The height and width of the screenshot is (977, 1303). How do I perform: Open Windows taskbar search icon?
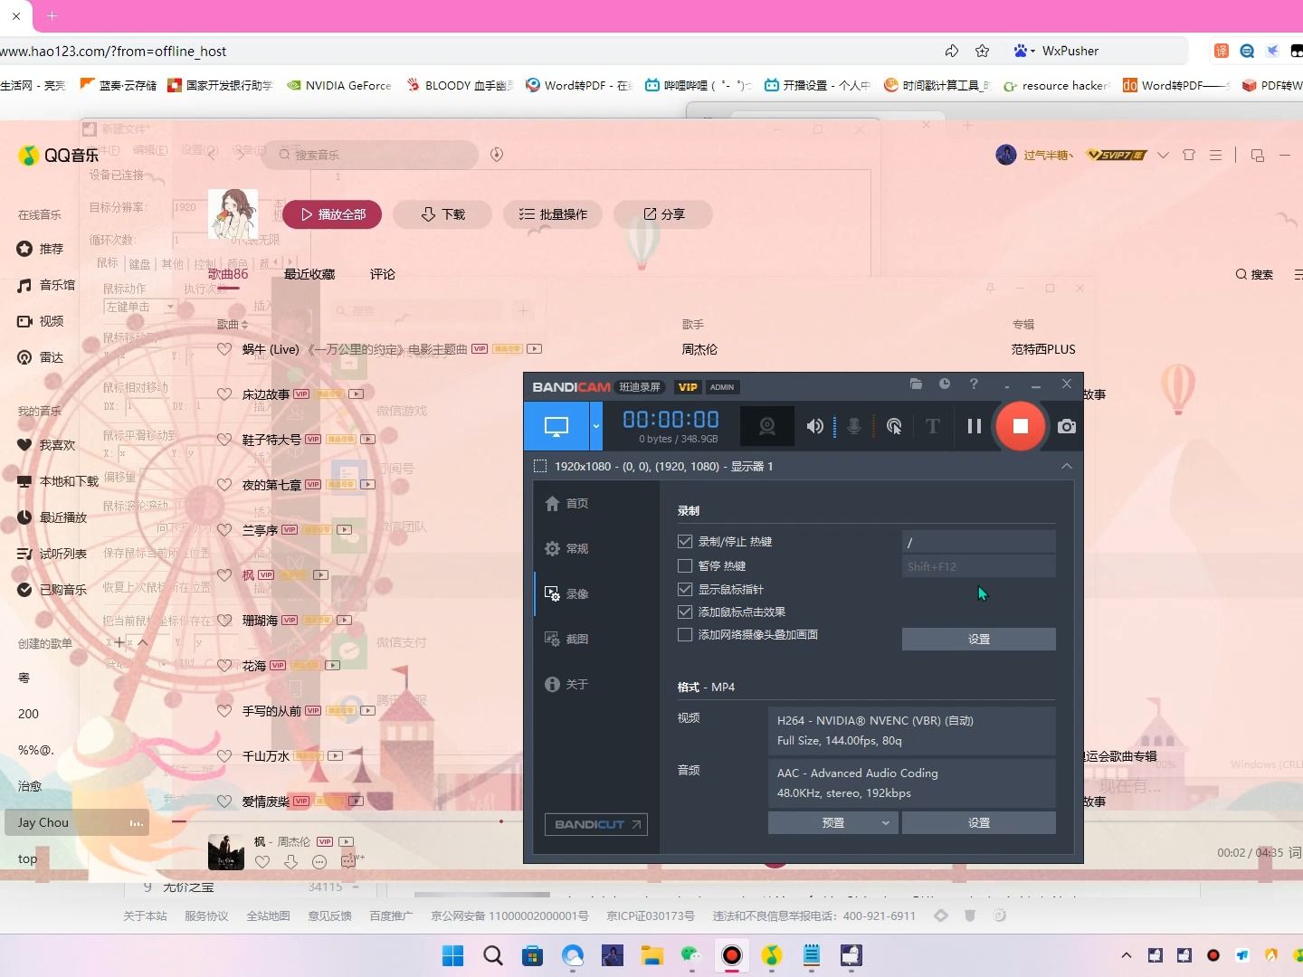[x=492, y=955]
